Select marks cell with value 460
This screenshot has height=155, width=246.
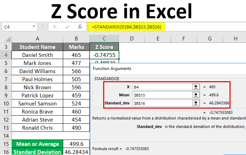(x=76, y=112)
